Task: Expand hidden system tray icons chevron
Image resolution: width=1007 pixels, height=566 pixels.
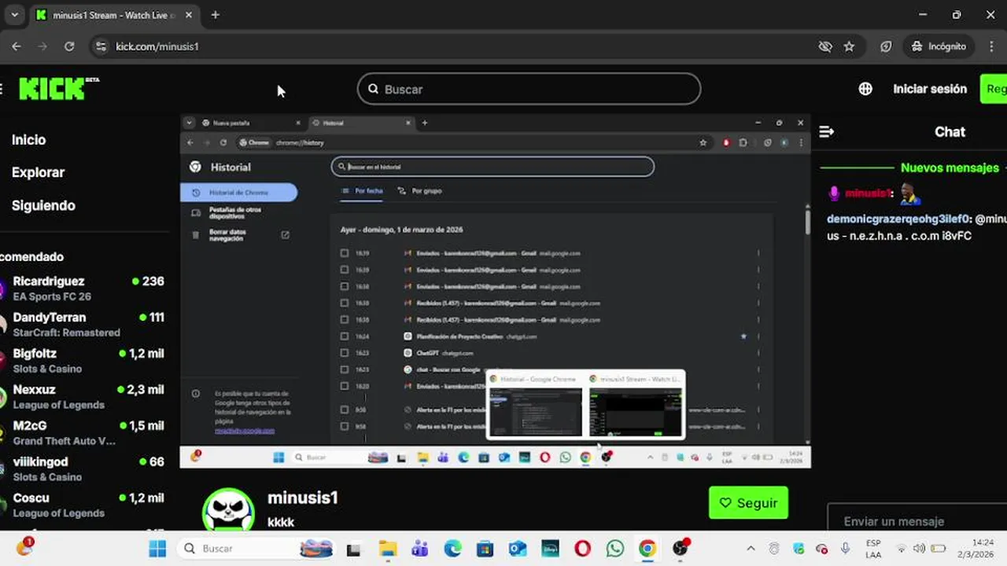Action: pos(751,549)
